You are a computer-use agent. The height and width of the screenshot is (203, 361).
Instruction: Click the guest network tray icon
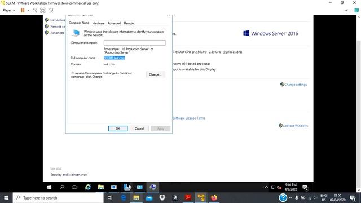click(273, 187)
